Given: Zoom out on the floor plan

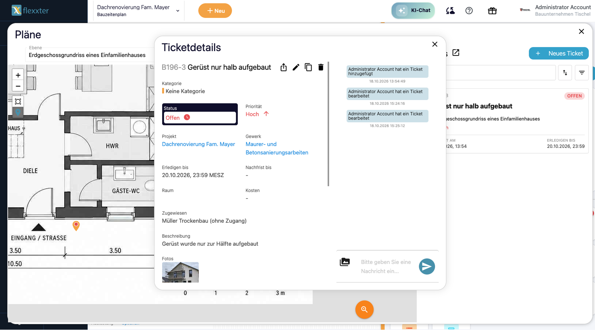Looking at the screenshot, I should pos(18,86).
